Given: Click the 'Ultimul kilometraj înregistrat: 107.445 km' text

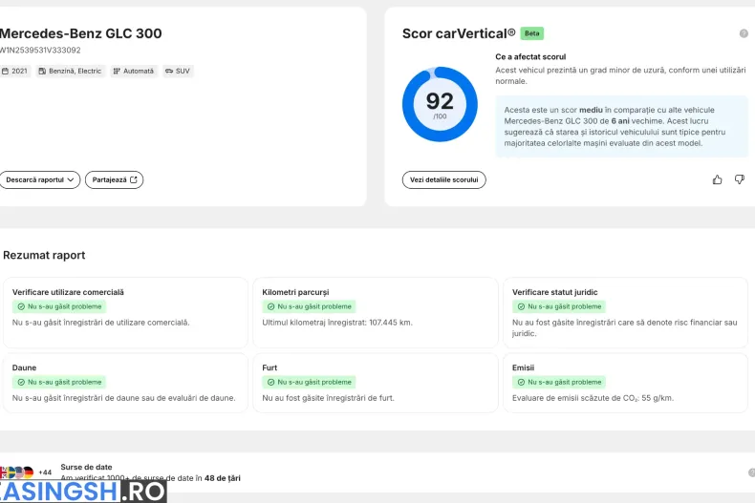Looking at the screenshot, I should [337, 323].
